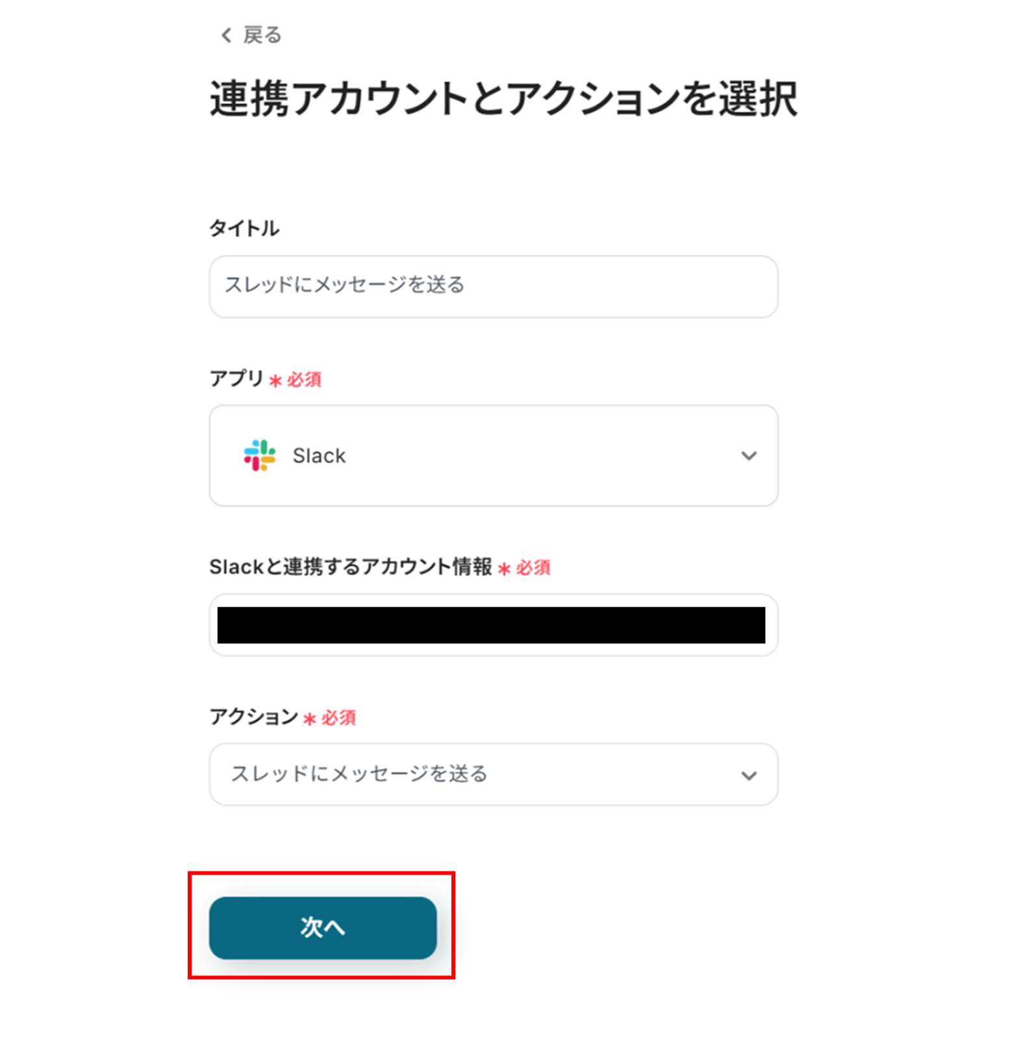The width and height of the screenshot is (1034, 1039).
Task: Expand the アクション dropdown chevron
Action: click(x=749, y=775)
